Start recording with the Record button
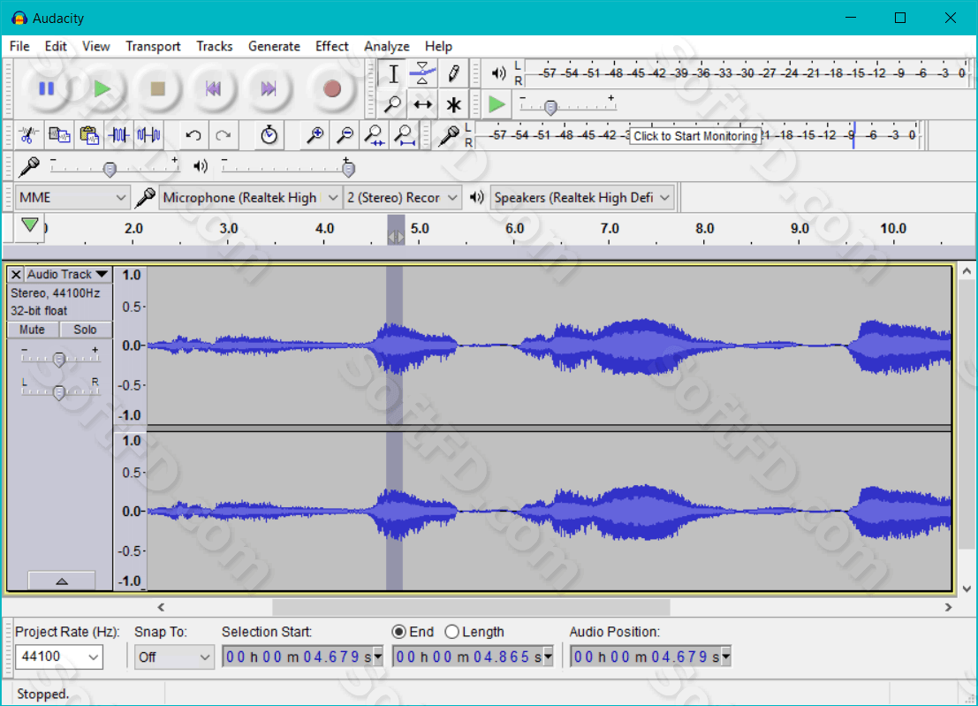The image size is (978, 706). click(332, 88)
